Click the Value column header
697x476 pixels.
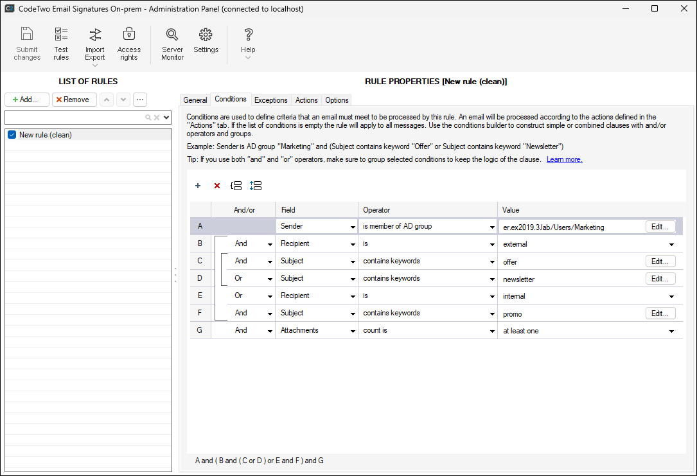pos(590,210)
